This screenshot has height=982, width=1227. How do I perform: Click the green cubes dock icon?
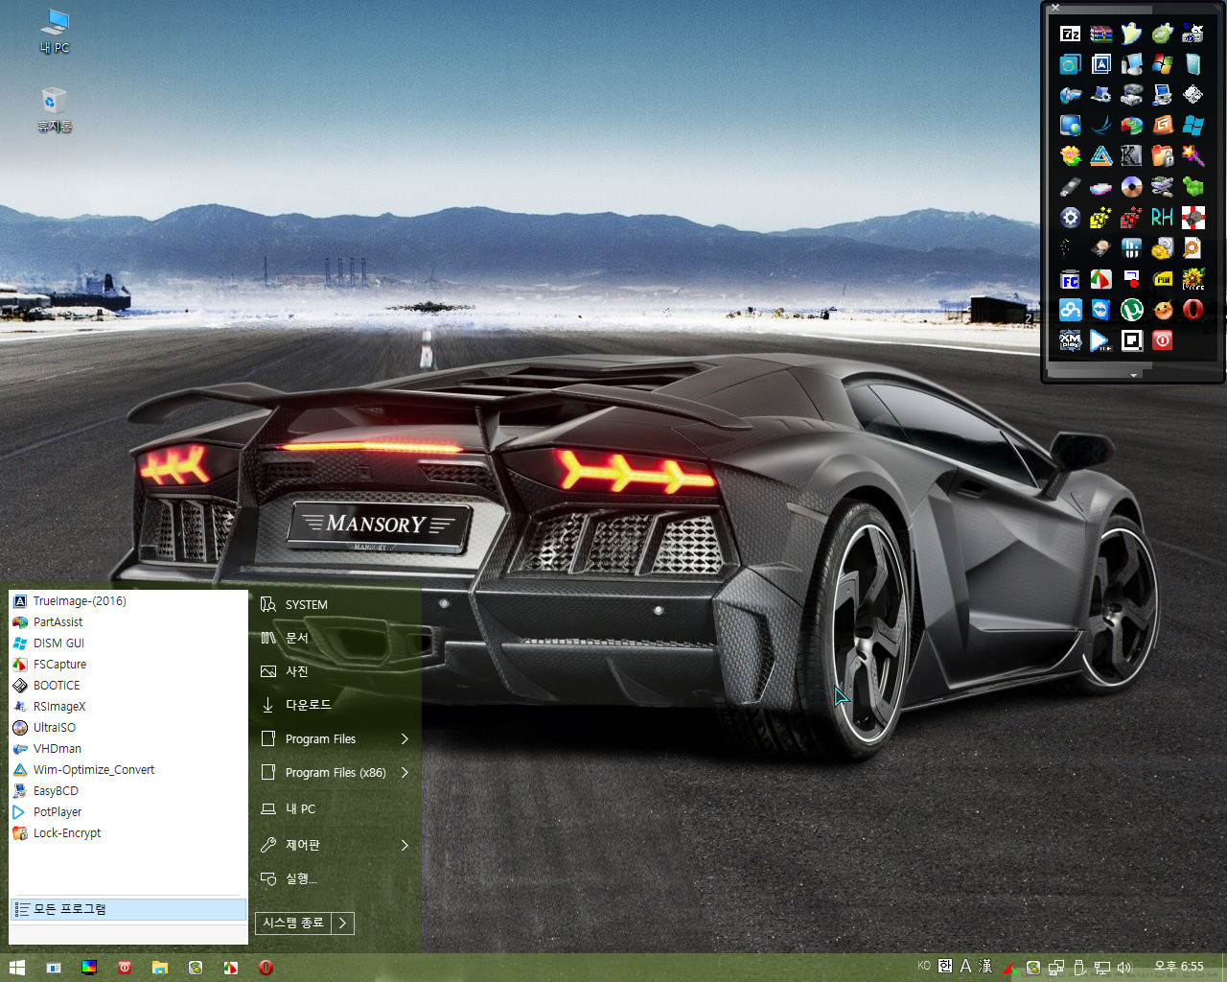pyautogui.click(x=1193, y=187)
